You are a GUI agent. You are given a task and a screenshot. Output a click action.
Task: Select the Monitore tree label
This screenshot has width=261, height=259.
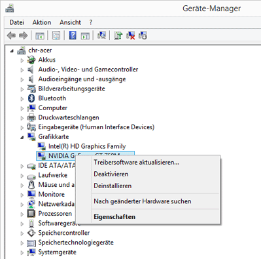coord(52,194)
